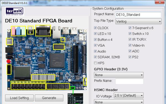
Task: Click the Load Setting button
Action: click(19, 98)
